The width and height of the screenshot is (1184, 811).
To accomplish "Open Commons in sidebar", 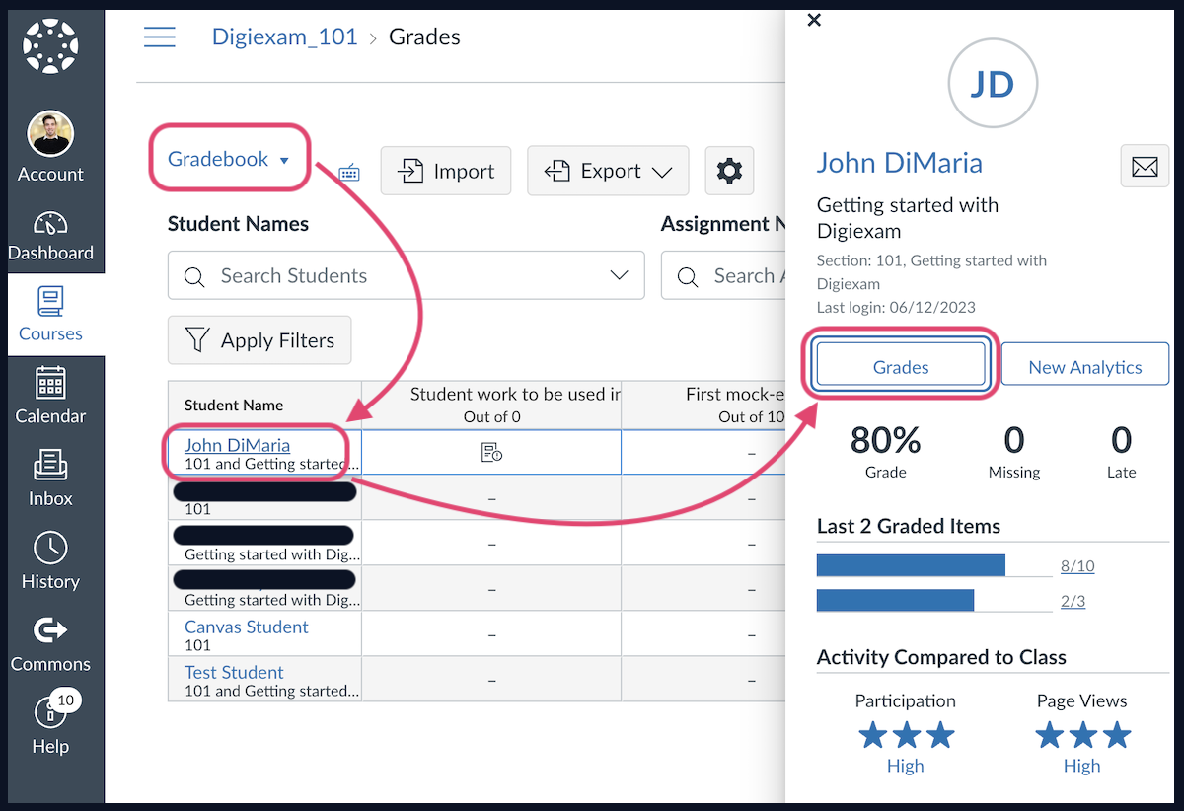I will click(50, 644).
